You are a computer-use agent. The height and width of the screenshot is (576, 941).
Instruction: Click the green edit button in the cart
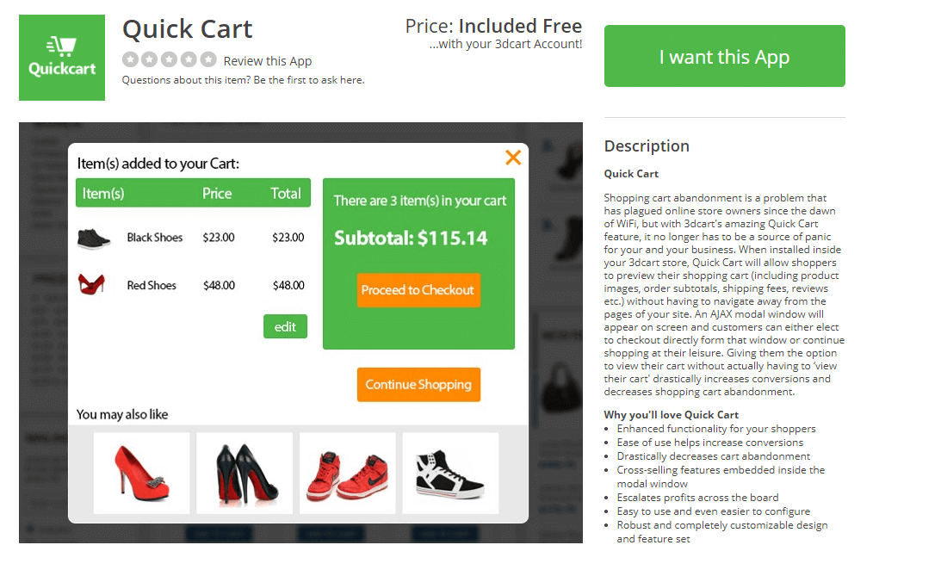click(x=285, y=326)
